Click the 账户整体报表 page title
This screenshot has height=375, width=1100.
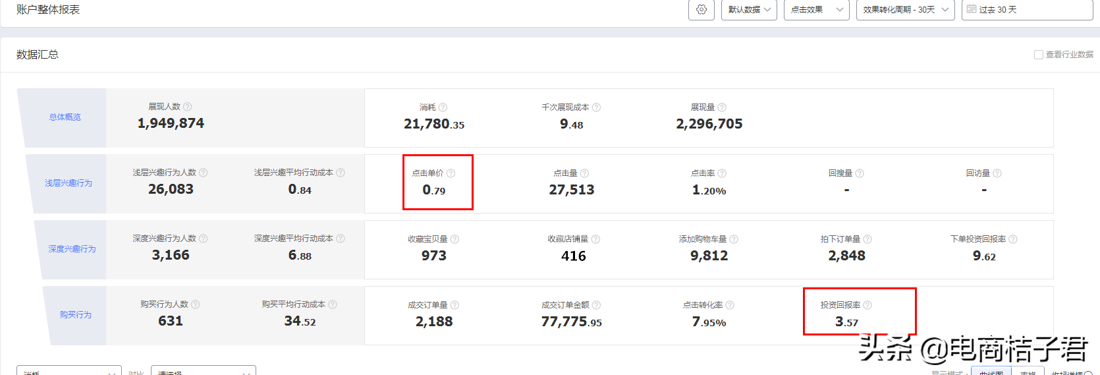[48, 10]
